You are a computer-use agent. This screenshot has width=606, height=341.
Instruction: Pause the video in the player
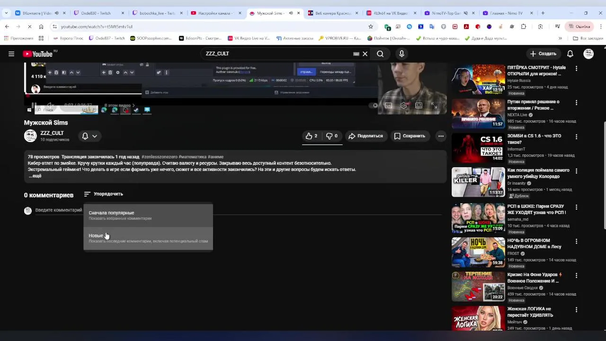tap(34, 106)
